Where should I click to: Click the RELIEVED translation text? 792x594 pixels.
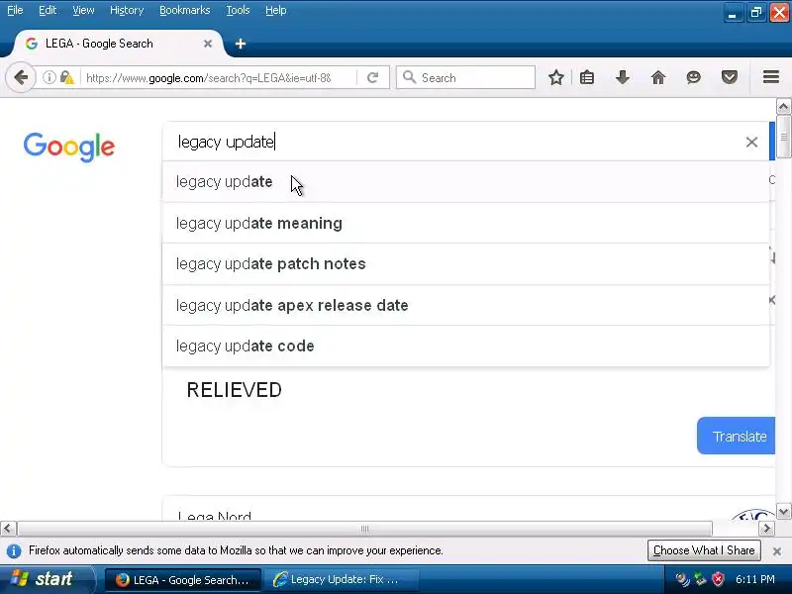235,390
